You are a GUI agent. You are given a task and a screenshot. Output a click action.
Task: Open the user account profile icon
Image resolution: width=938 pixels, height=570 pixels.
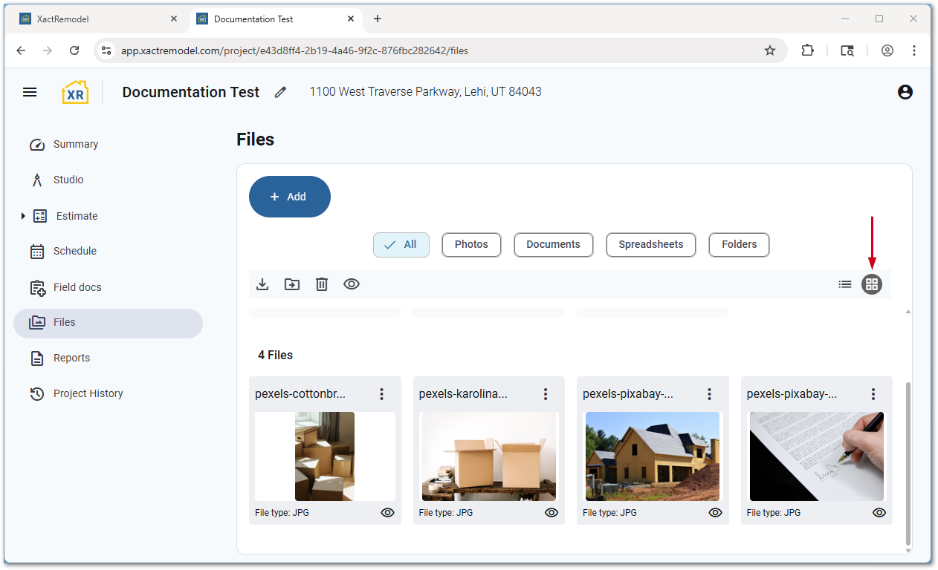pos(905,92)
